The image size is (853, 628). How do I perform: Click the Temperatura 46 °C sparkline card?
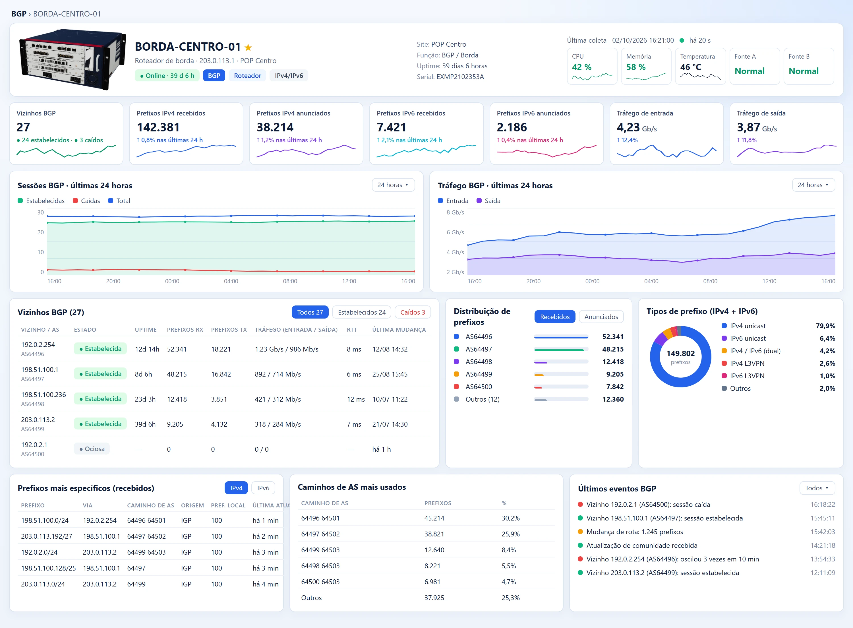click(700, 66)
